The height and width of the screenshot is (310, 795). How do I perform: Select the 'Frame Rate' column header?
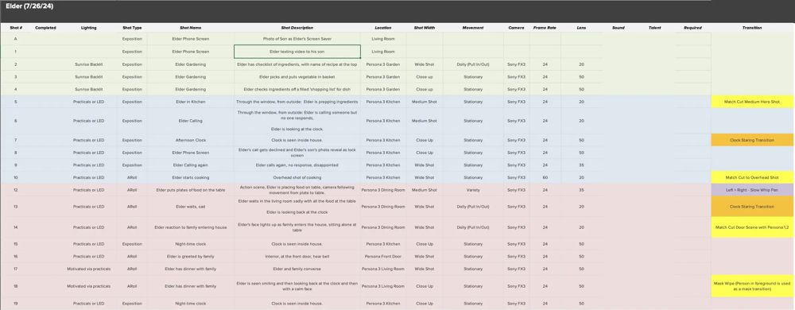pyautogui.click(x=545, y=28)
